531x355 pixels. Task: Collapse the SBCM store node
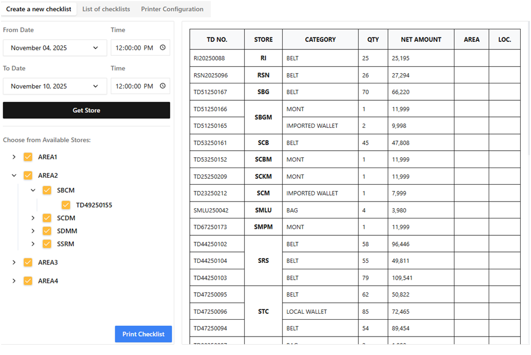coord(33,190)
